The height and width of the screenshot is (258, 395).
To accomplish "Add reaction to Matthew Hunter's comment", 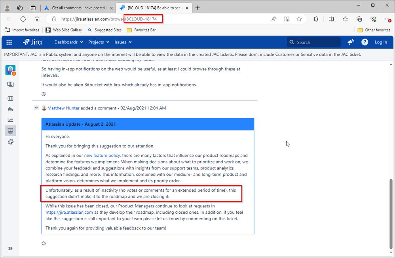I will click(x=44, y=243).
